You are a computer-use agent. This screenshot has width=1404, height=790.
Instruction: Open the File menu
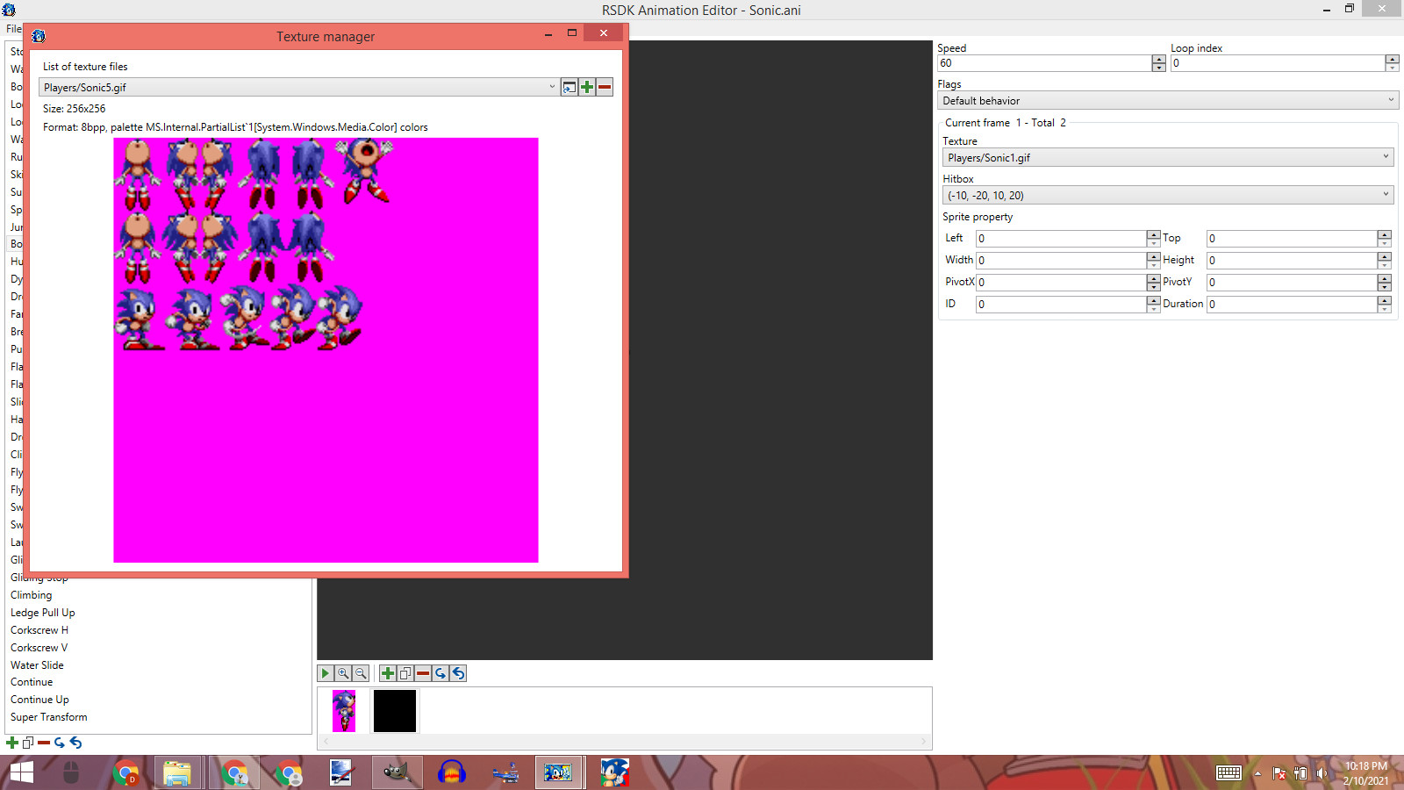pos(14,29)
